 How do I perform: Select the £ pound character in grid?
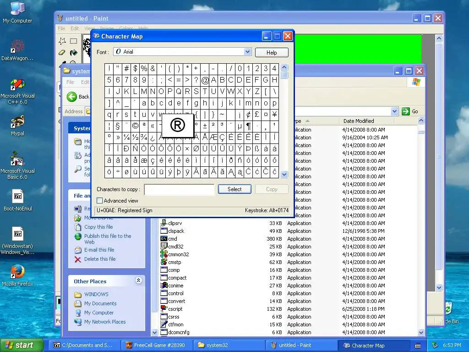coord(257,115)
